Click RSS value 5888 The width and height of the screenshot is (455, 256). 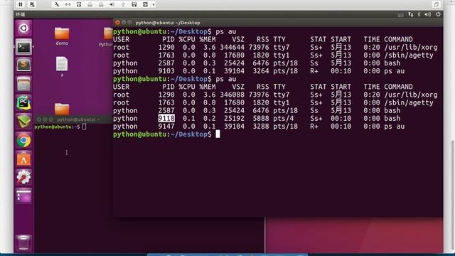[261, 119]
